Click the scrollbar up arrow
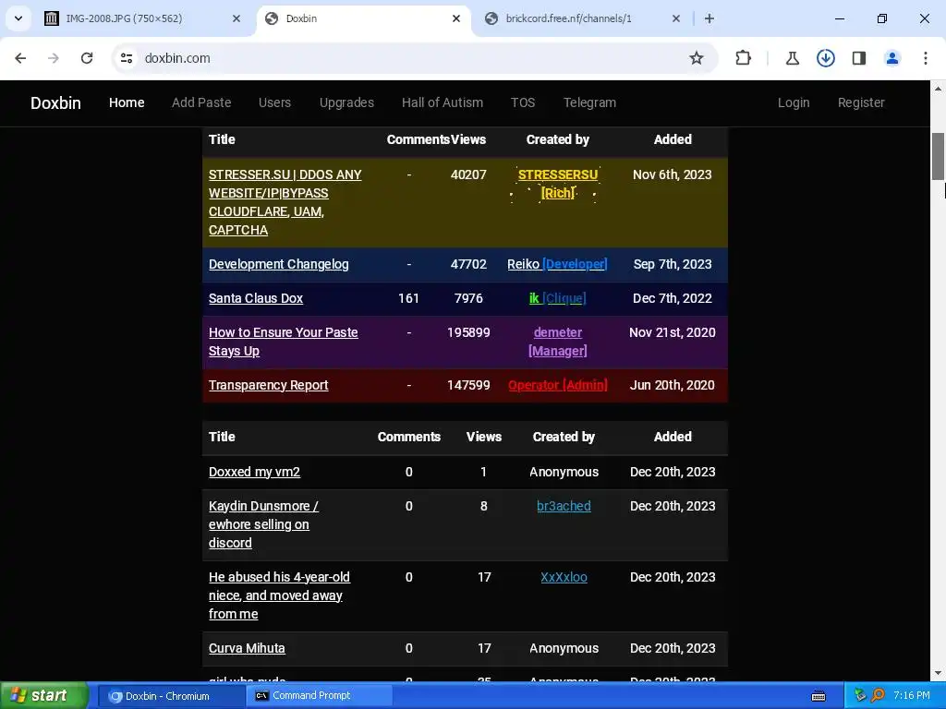946x709 pixels. [x=939, y=89]
